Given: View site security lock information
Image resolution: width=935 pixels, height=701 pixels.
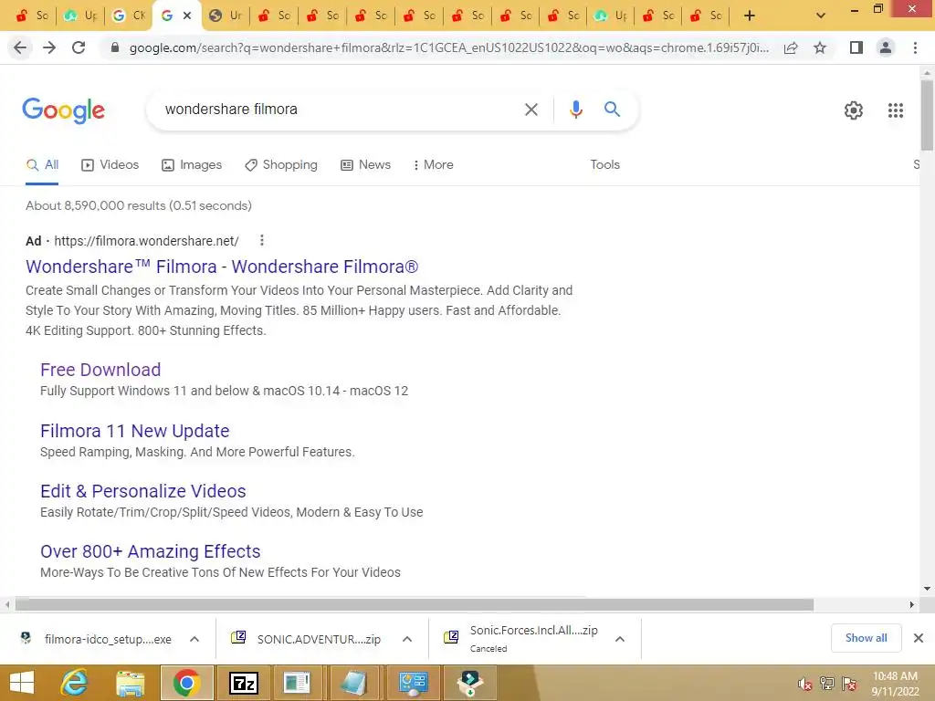Looking at the screenshot, I should point(115,47).
